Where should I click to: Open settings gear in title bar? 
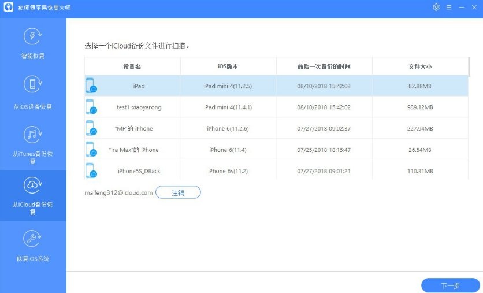[436, 8]
